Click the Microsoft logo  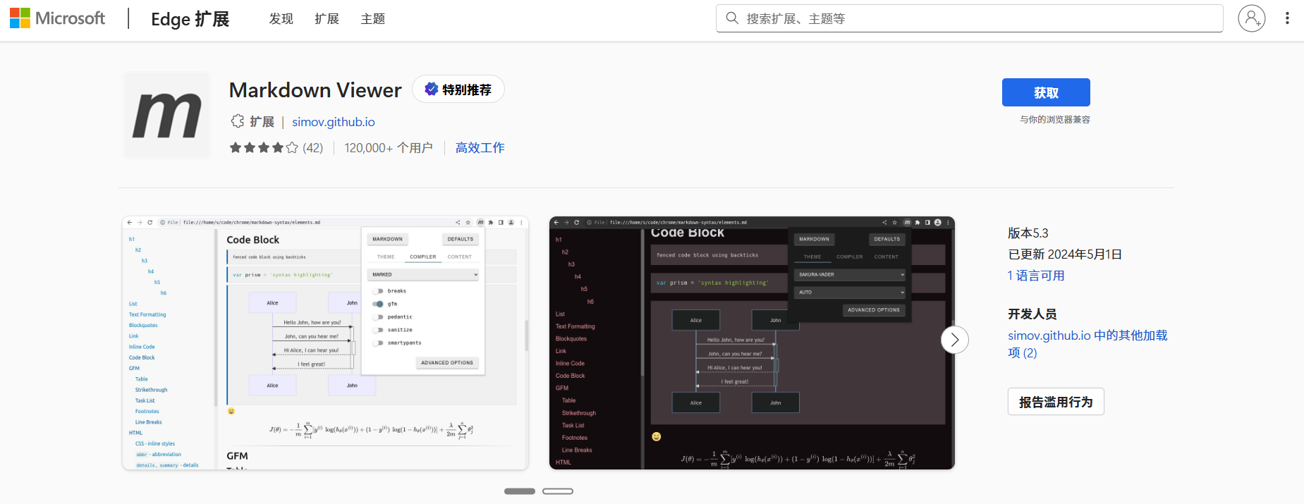click(x=57, y=18)
